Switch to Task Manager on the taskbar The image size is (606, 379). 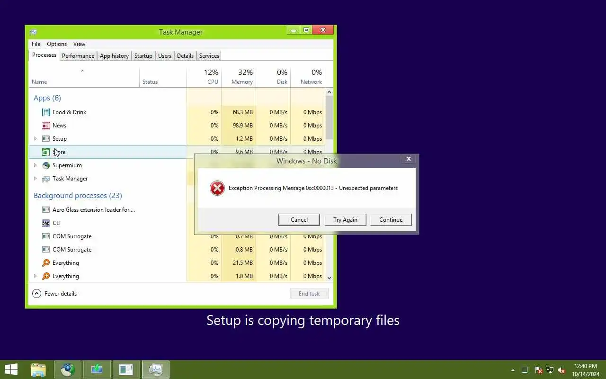pyautogui.click(x=156, y=370)
